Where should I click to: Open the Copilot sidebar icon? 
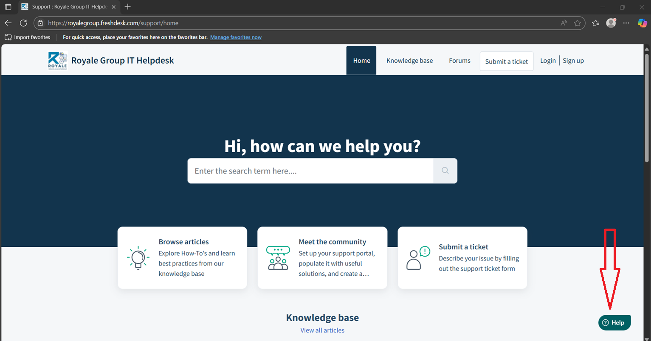(642, 23)
